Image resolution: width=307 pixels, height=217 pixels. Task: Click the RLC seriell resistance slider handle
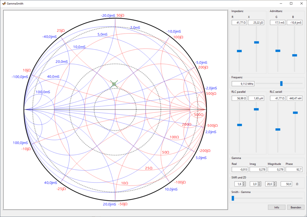278,129
